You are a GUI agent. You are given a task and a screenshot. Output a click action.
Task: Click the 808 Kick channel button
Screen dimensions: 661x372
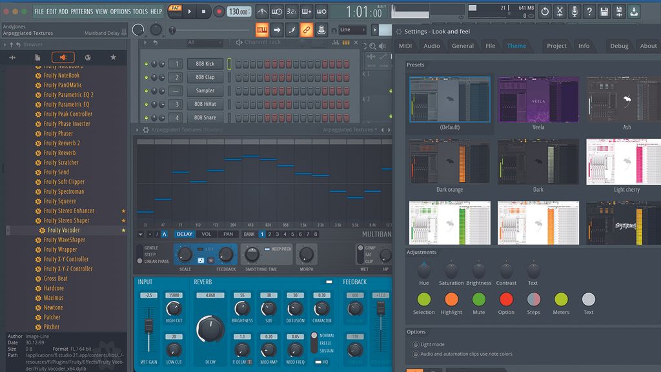205,63
